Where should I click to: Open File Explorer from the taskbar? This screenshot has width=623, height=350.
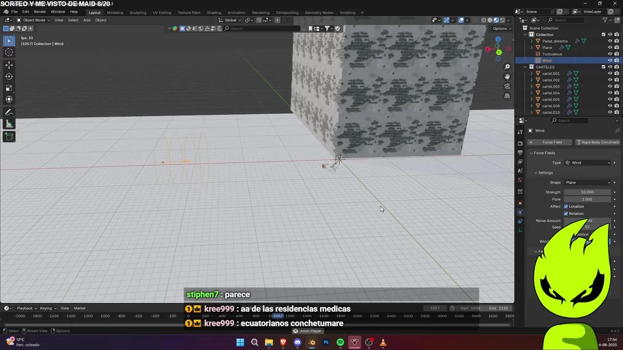269,342
